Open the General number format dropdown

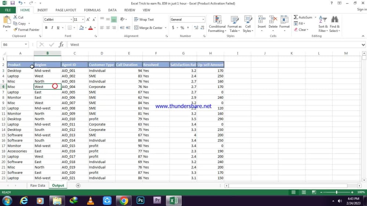[203, 20]
